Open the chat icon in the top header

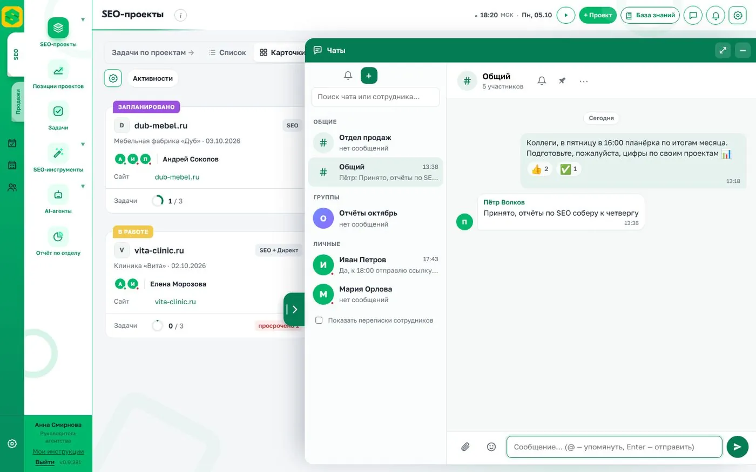point(693,15)
